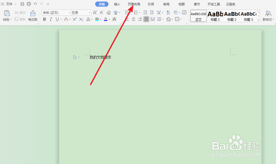Viewport: 276px width, 164px height.
Task: Click the Increase indent icon
Action: tap(152, 12)
